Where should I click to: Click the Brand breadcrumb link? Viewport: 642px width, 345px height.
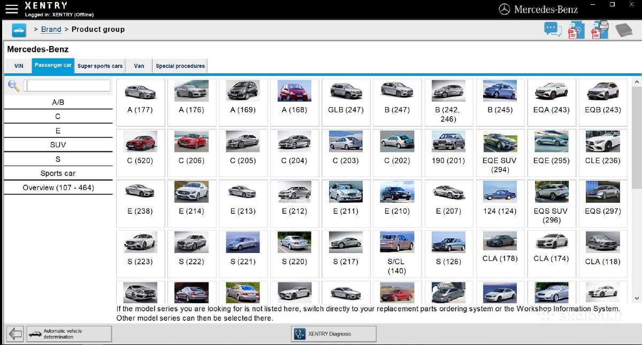(x=51, y=29)
